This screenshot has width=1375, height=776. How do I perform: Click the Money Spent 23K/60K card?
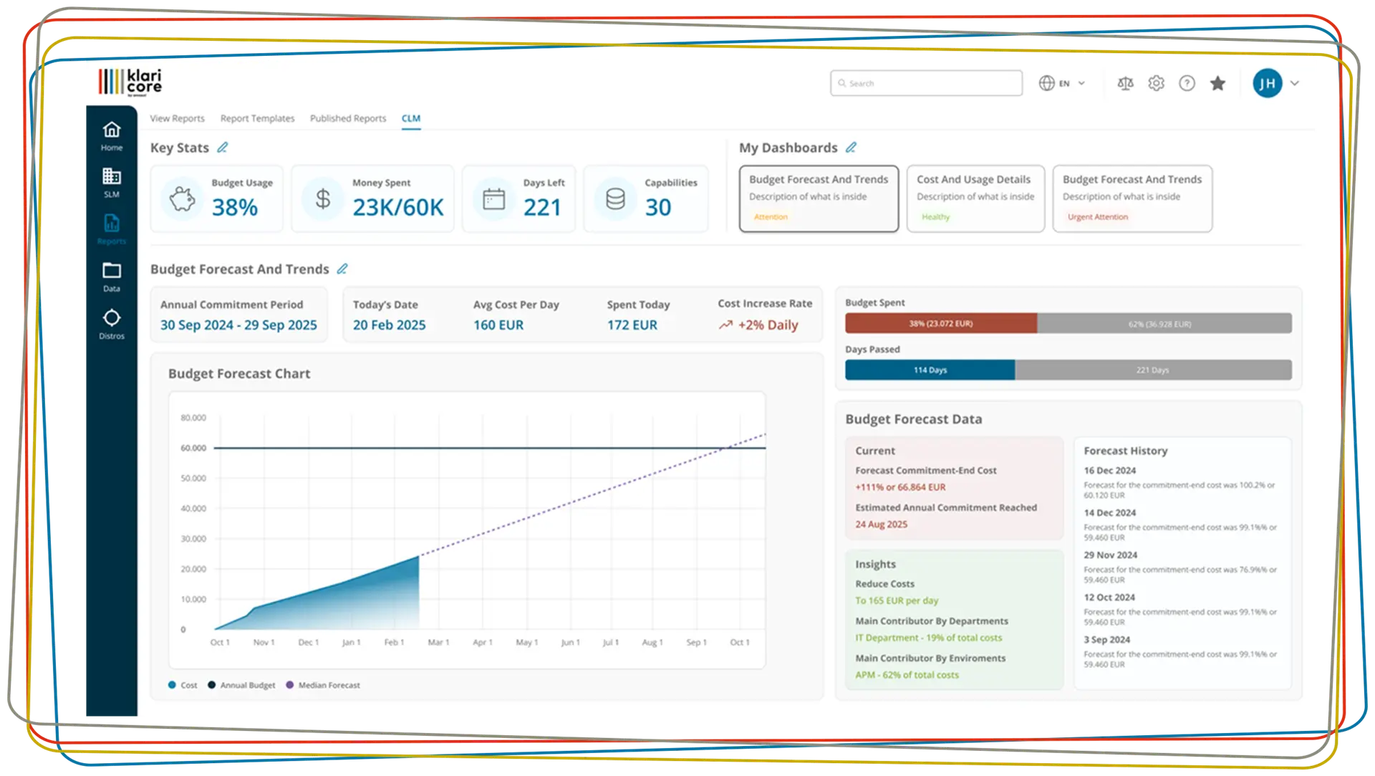(372, 198)
